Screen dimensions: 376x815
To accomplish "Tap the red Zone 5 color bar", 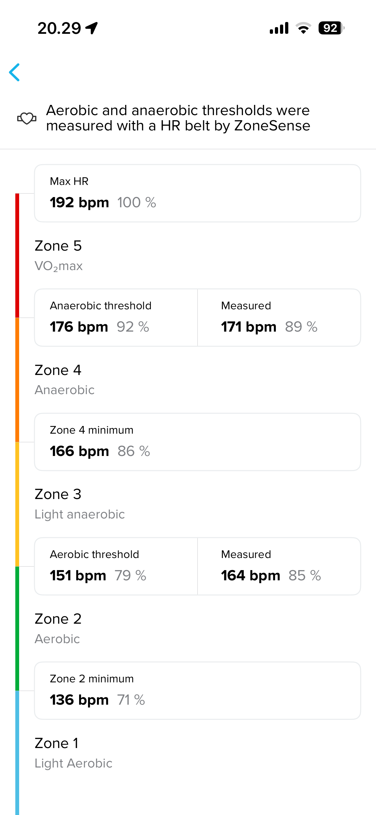I will [x=17, y=255].
